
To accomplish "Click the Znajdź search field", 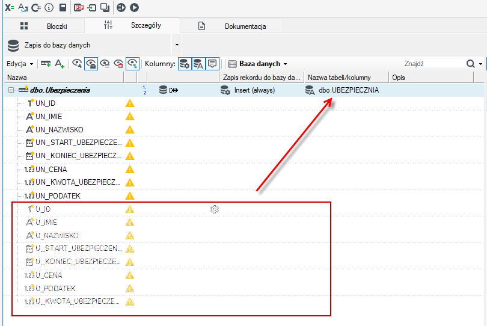I will pos(433,64).
